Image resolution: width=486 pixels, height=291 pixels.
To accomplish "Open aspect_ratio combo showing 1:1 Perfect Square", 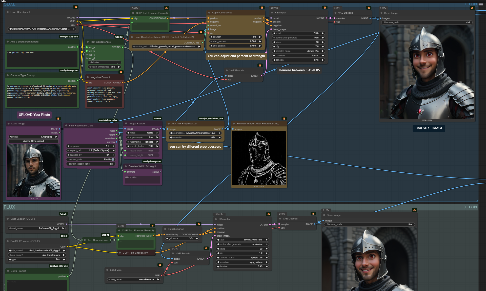I will point(91,150).
